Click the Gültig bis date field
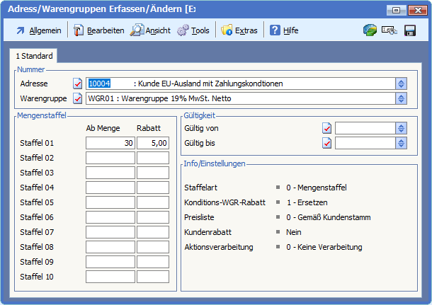The image size is (432, 305). point(365,143)
